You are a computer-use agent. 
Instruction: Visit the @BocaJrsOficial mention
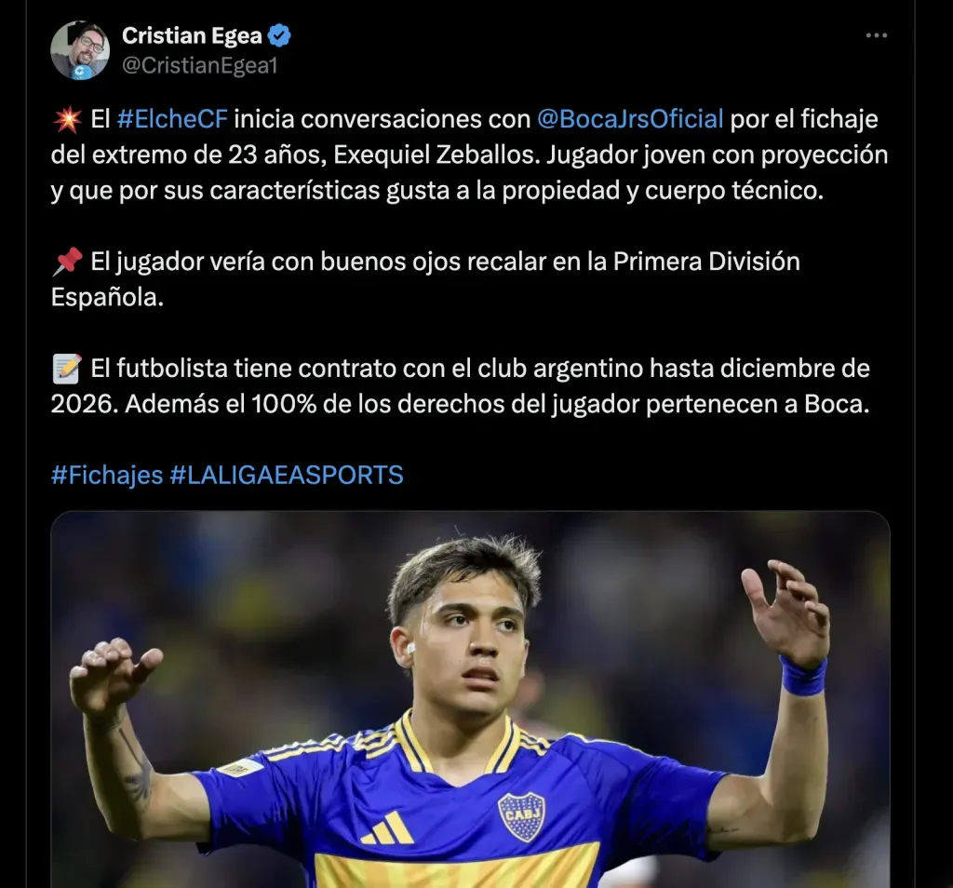(x=630, y=119)
